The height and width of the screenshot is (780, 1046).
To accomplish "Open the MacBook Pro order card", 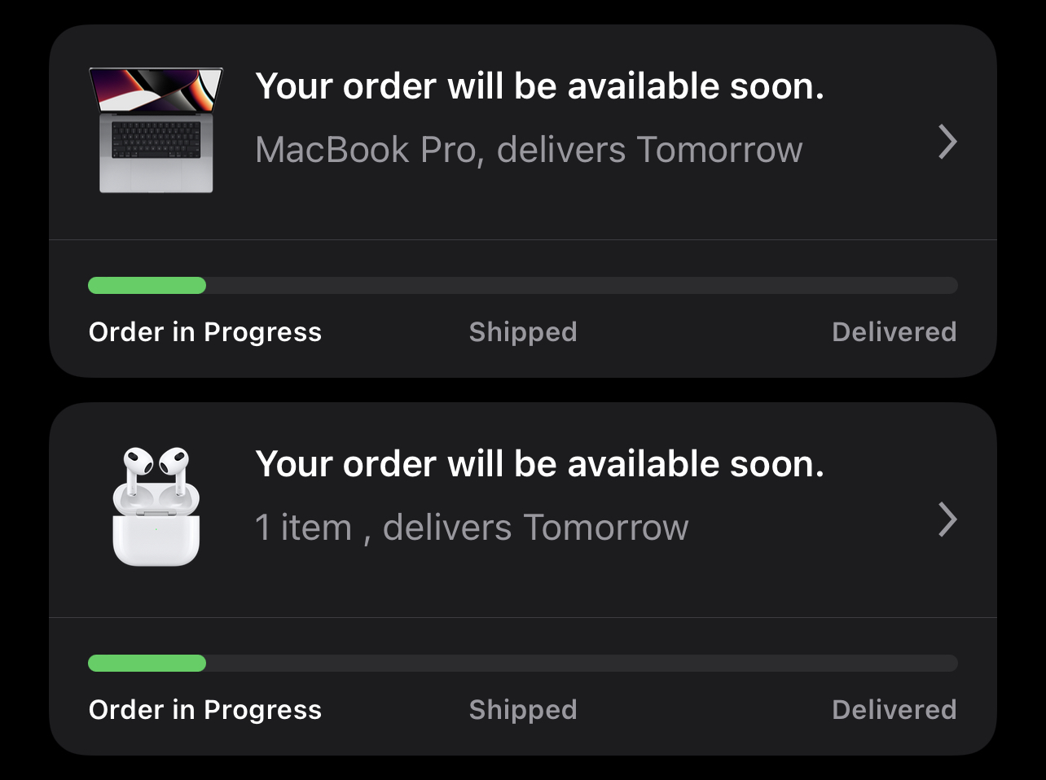I will tap(523, 201).
